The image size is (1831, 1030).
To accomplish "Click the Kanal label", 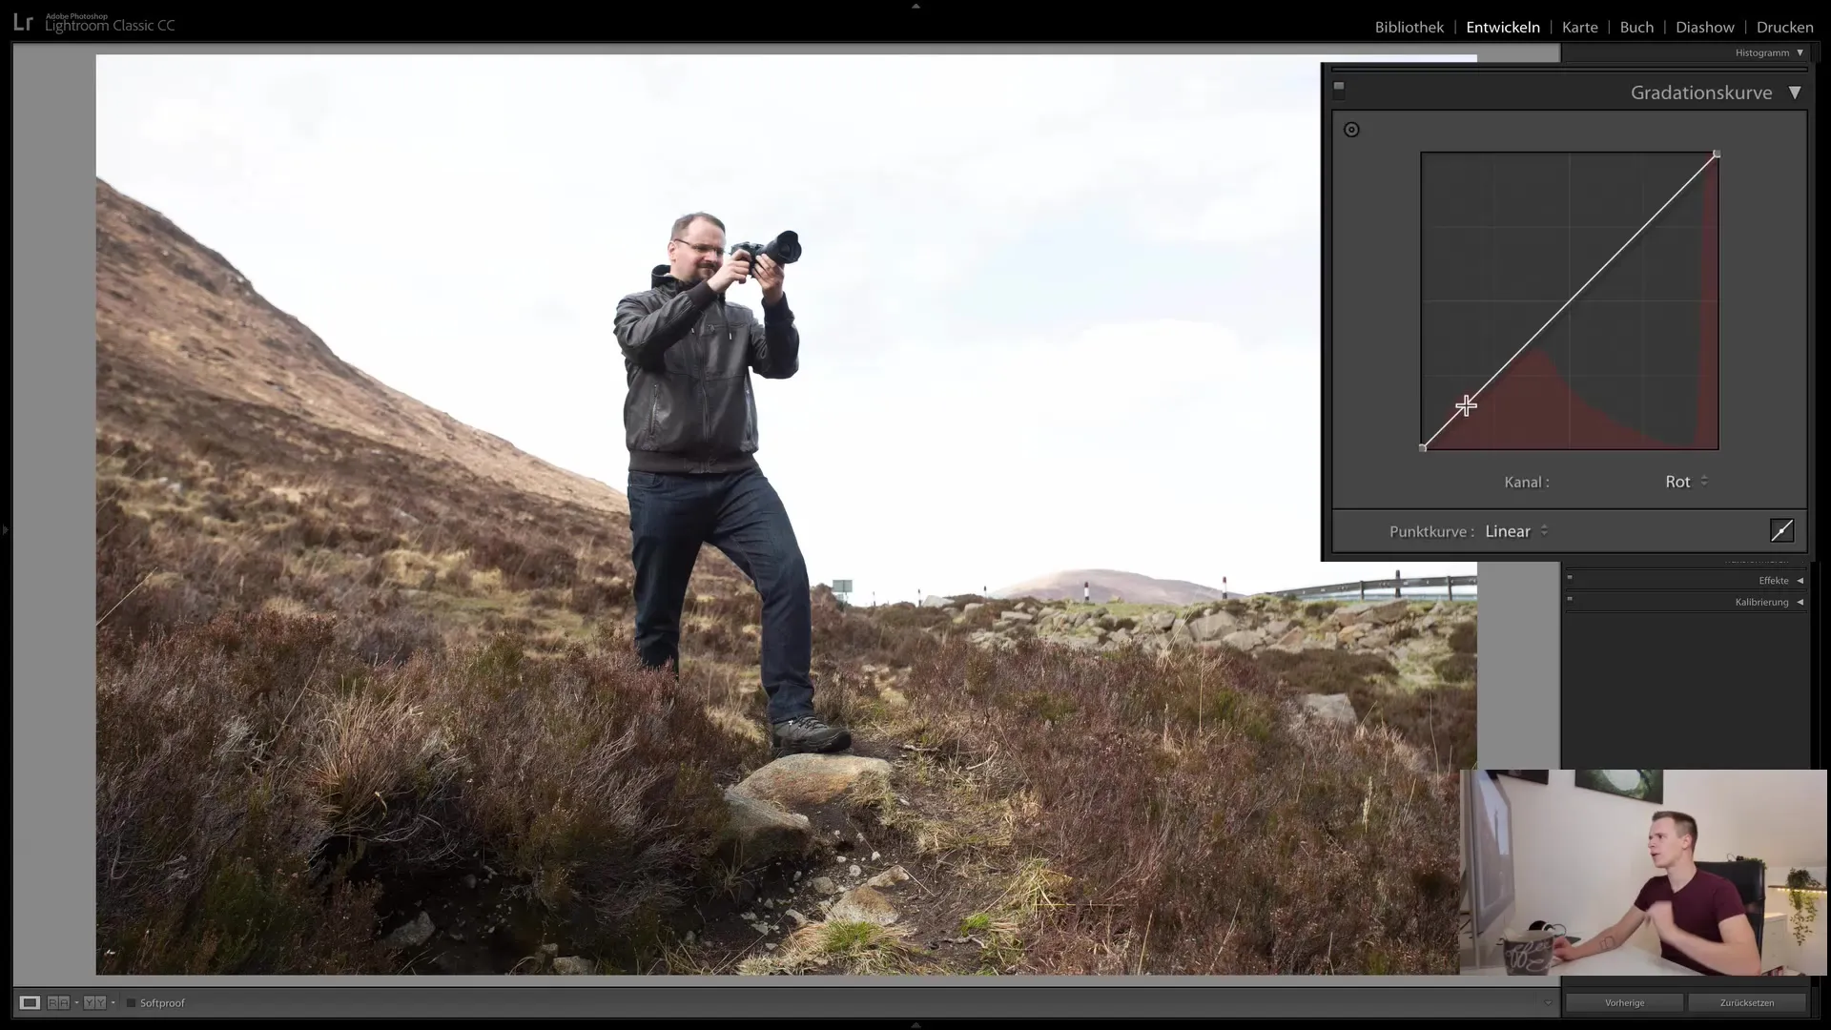I will 1526,482.
